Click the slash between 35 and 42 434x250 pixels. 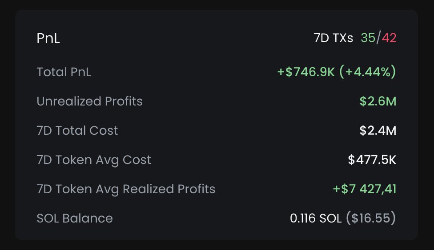tap(378, 38)
